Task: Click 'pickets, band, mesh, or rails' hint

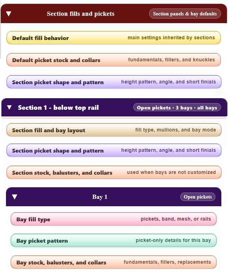Action: pyautogui.click(x=176, y=219)
